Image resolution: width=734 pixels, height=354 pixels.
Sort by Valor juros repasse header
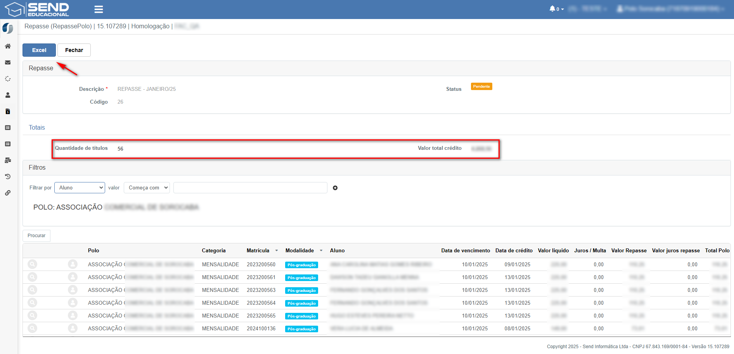[676, 251]
